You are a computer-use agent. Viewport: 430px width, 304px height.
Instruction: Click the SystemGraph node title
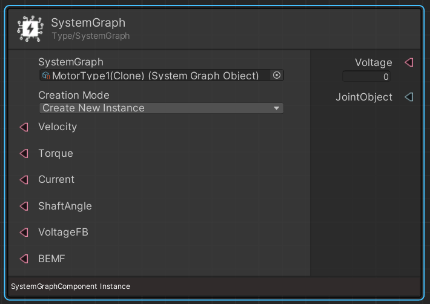88,22
